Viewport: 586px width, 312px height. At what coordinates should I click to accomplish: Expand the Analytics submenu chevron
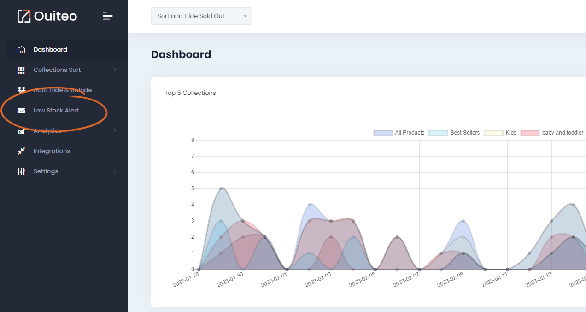[x=115, y=131]
